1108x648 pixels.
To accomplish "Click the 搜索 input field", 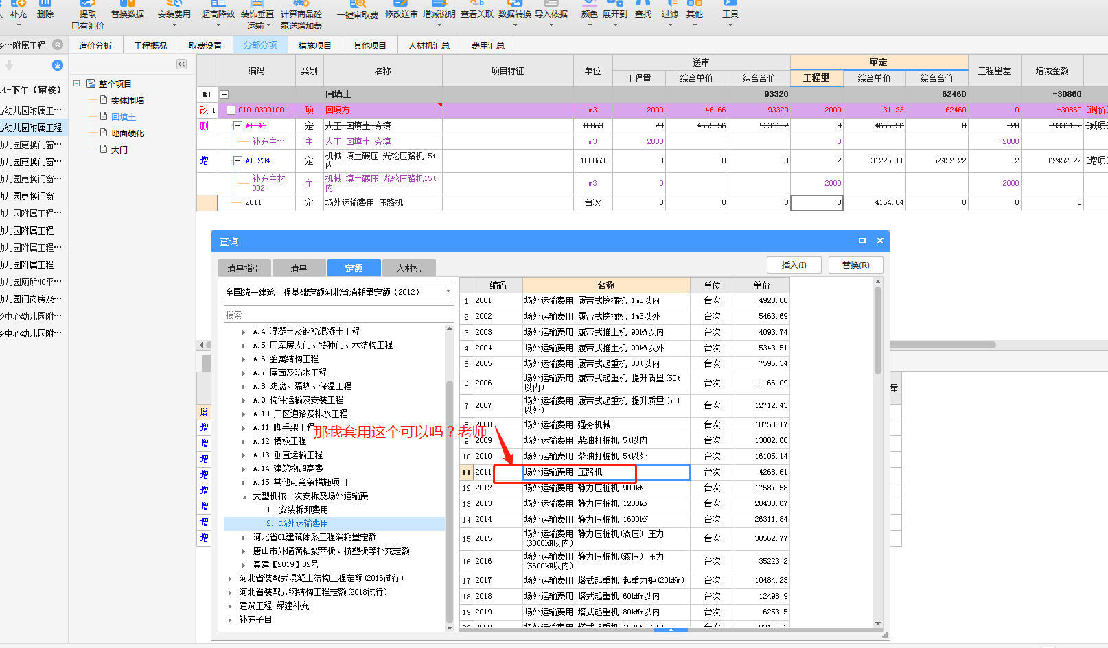I will [x=338, y=315].
